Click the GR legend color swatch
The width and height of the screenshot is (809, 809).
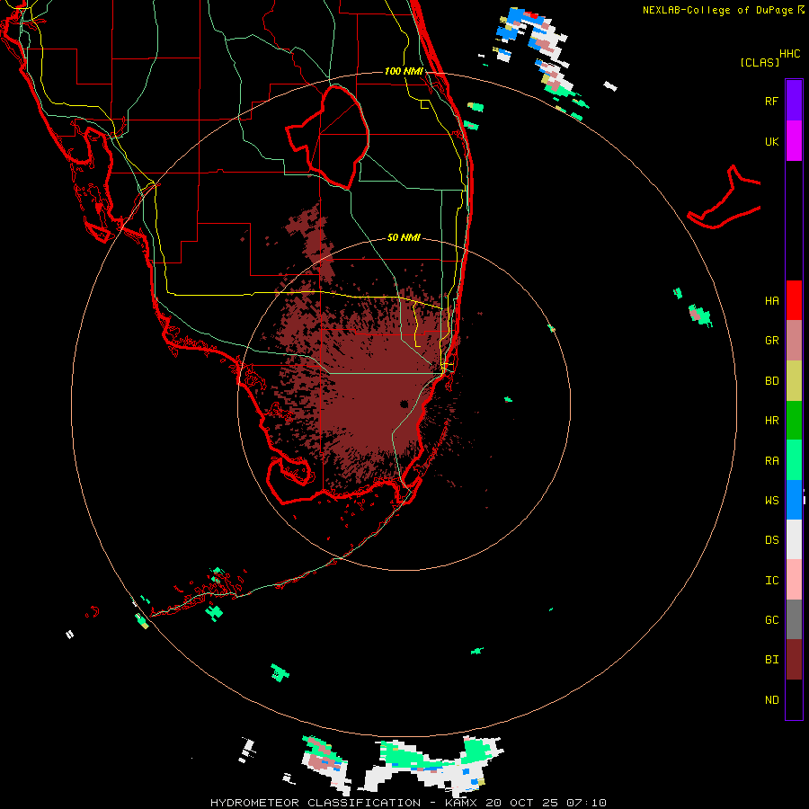point(794,341)
